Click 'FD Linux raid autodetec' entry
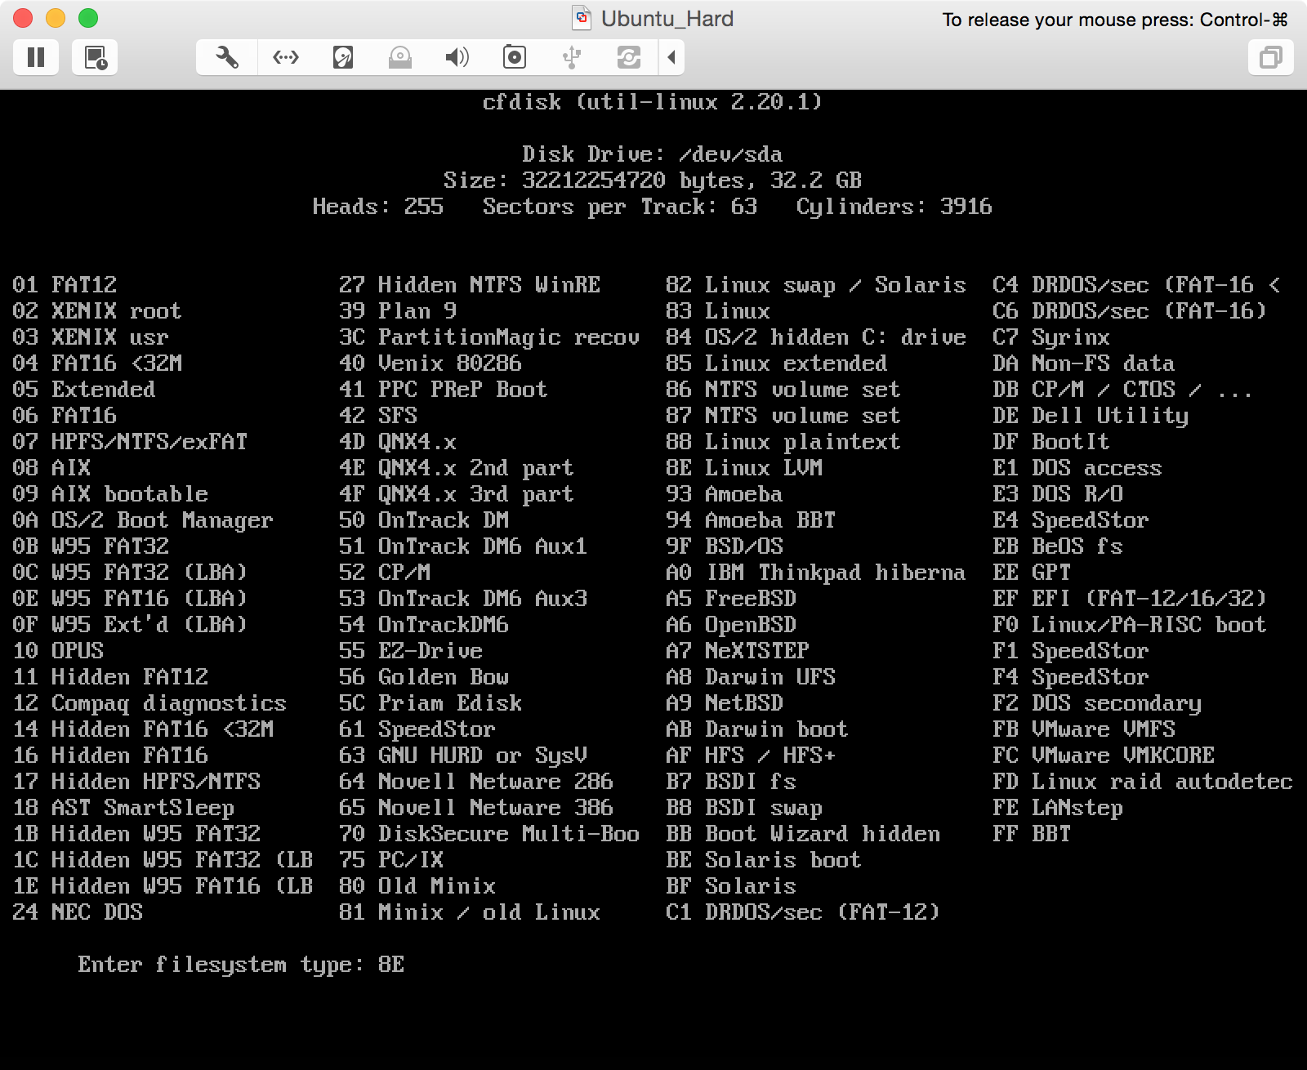This screenshot has width=1307, height=1070. (x=1143, y=782)
